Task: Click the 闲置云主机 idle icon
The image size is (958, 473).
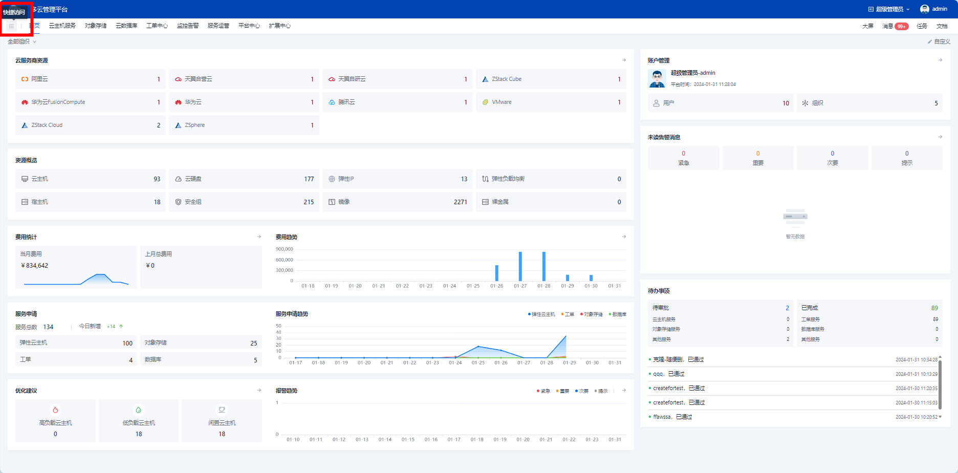Action: click(222, 410)
